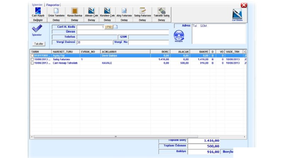Image resolution: width=281 pixels, height=158 pixels.
Task: Click the Değiştir button under Cari Kaydı
Action: (38, 20)
